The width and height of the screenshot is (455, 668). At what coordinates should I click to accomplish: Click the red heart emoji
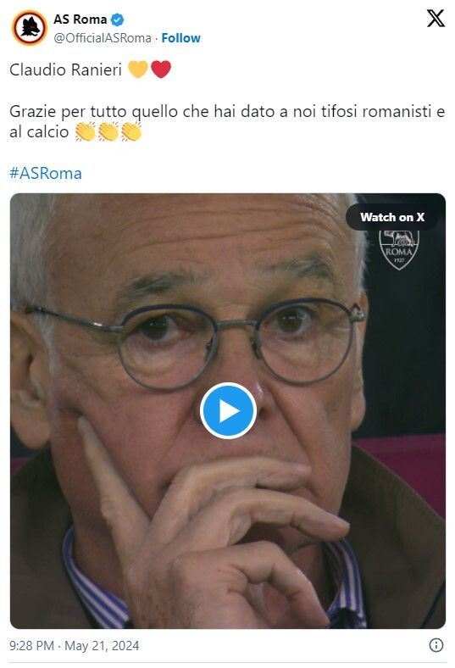tap(161, 70)
